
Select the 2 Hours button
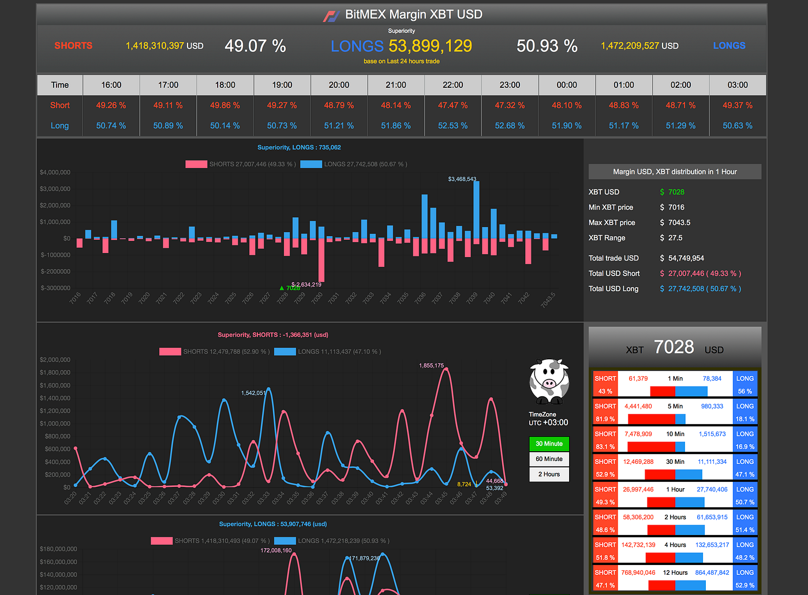(x=549, y=474)
